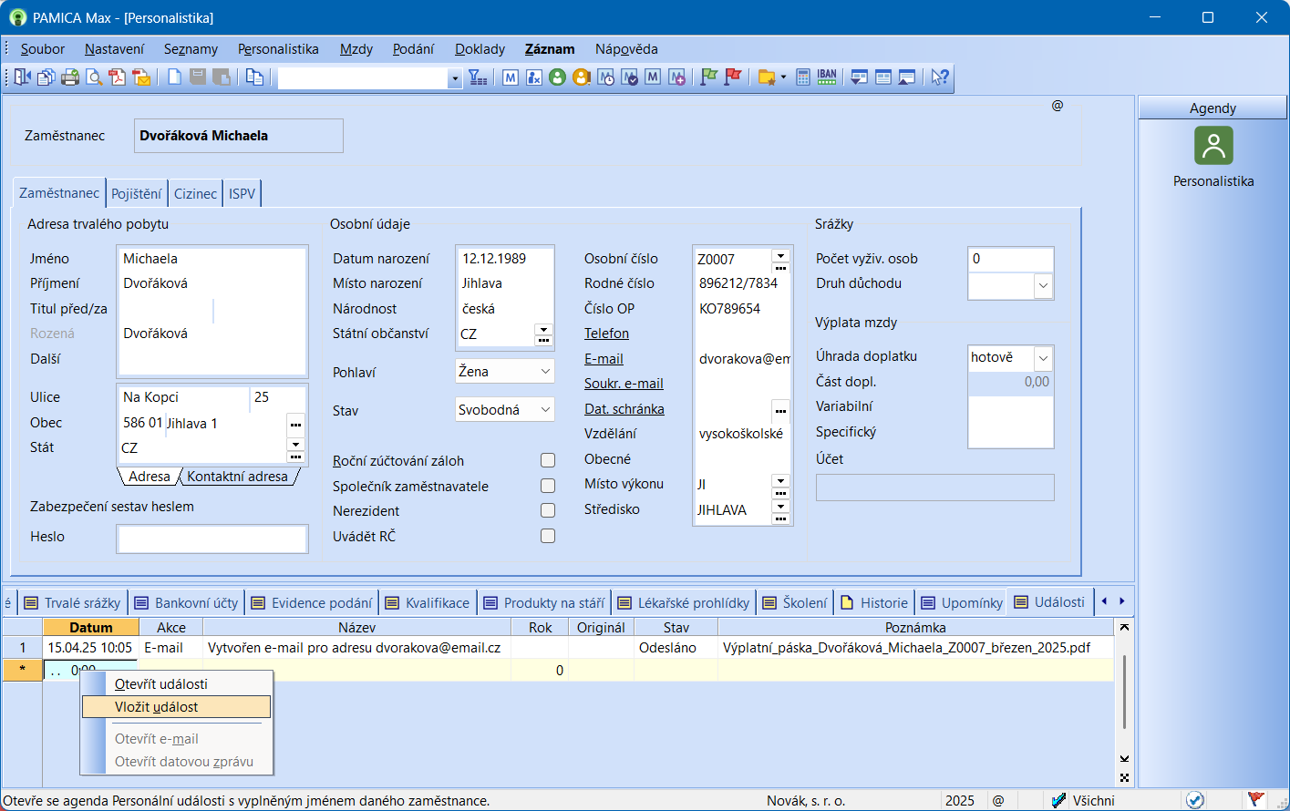Click the PDF export icon
This screenshot has height=811, width=1290.
click(x=118, y=77)
